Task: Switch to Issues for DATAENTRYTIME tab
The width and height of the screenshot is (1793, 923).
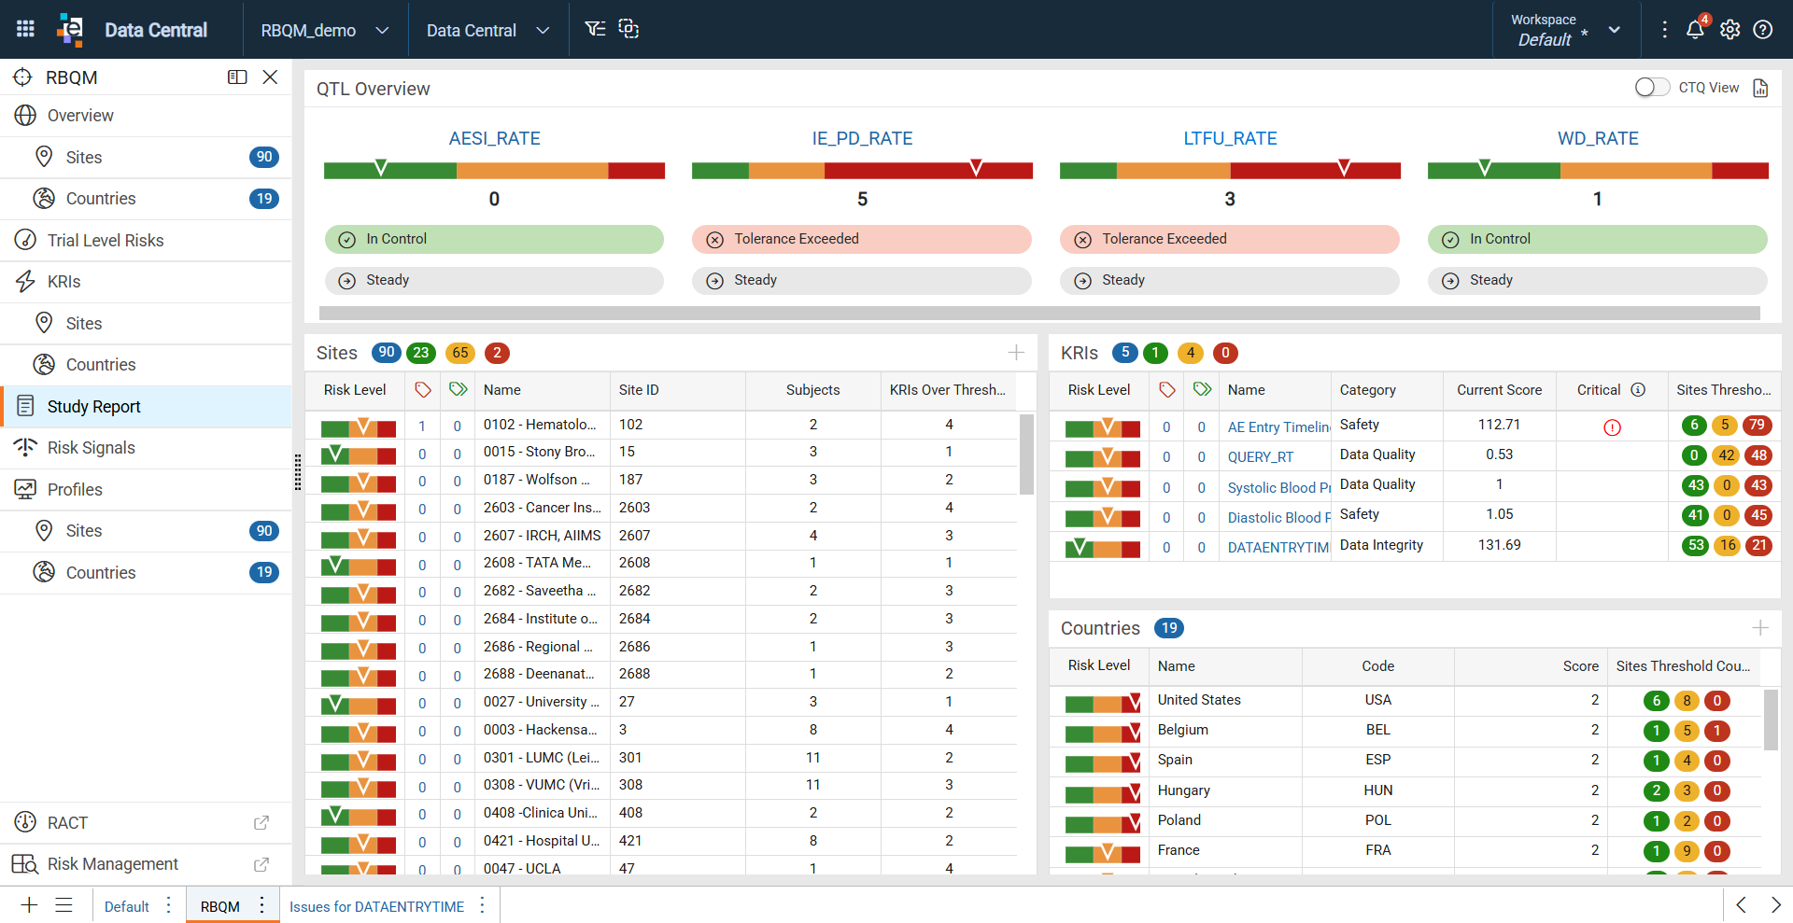Action: [376, 906]
